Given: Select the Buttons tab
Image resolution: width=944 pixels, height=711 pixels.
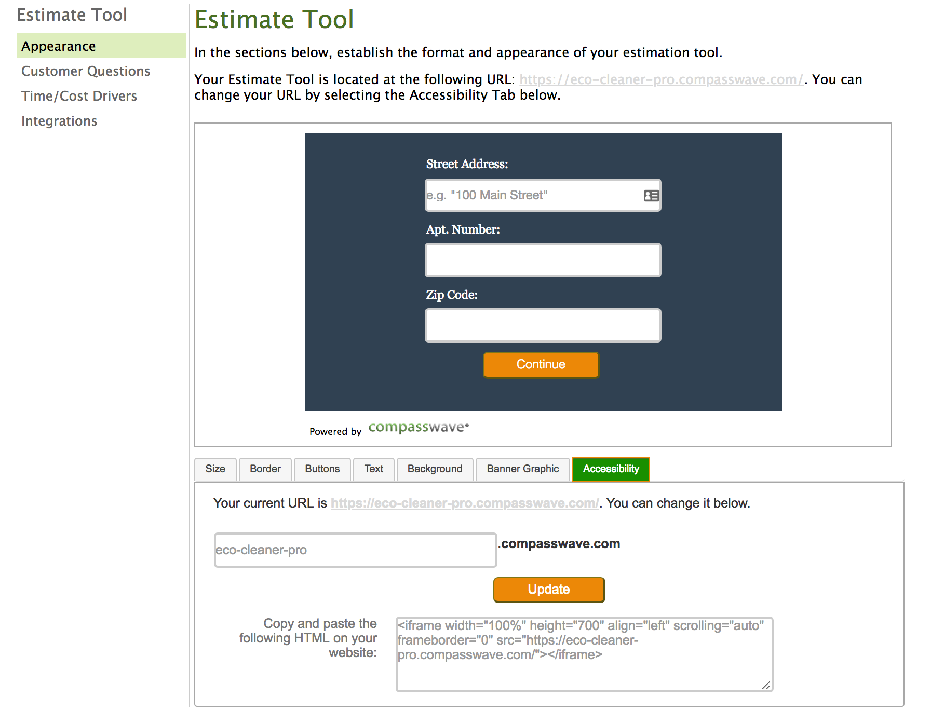Looking at the screenshot, I should [322, 469].
